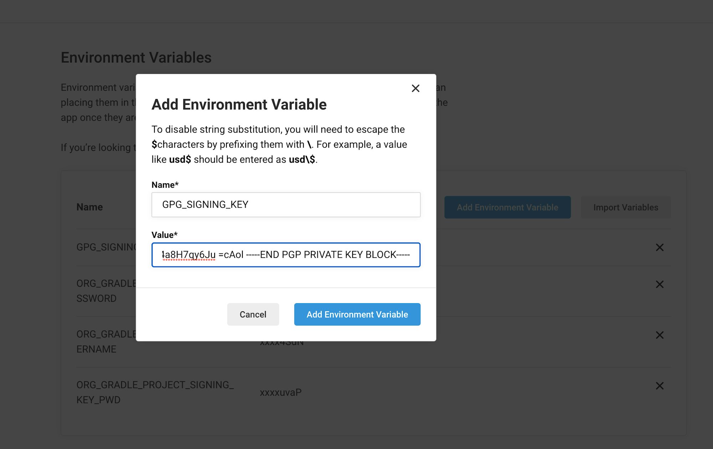Image resolution: width=713 pixels, height=449 pixels.
Task: Focus the Value field with the PGP key
Action: point(286,255)
